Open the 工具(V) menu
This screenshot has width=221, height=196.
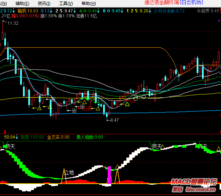tap(66, 4)
